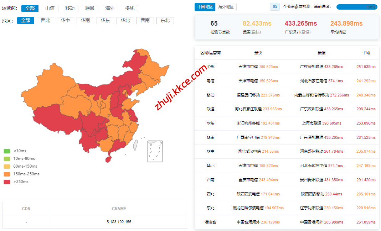This screenshot has height=231, width=381.
Task: Toggle the green <10ms legend swatch
Action: pos(7,151)
